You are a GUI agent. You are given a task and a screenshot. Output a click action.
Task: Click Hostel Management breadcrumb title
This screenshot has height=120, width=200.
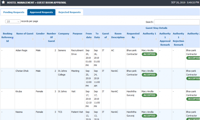pyautogui.click(x=21, y=3)
